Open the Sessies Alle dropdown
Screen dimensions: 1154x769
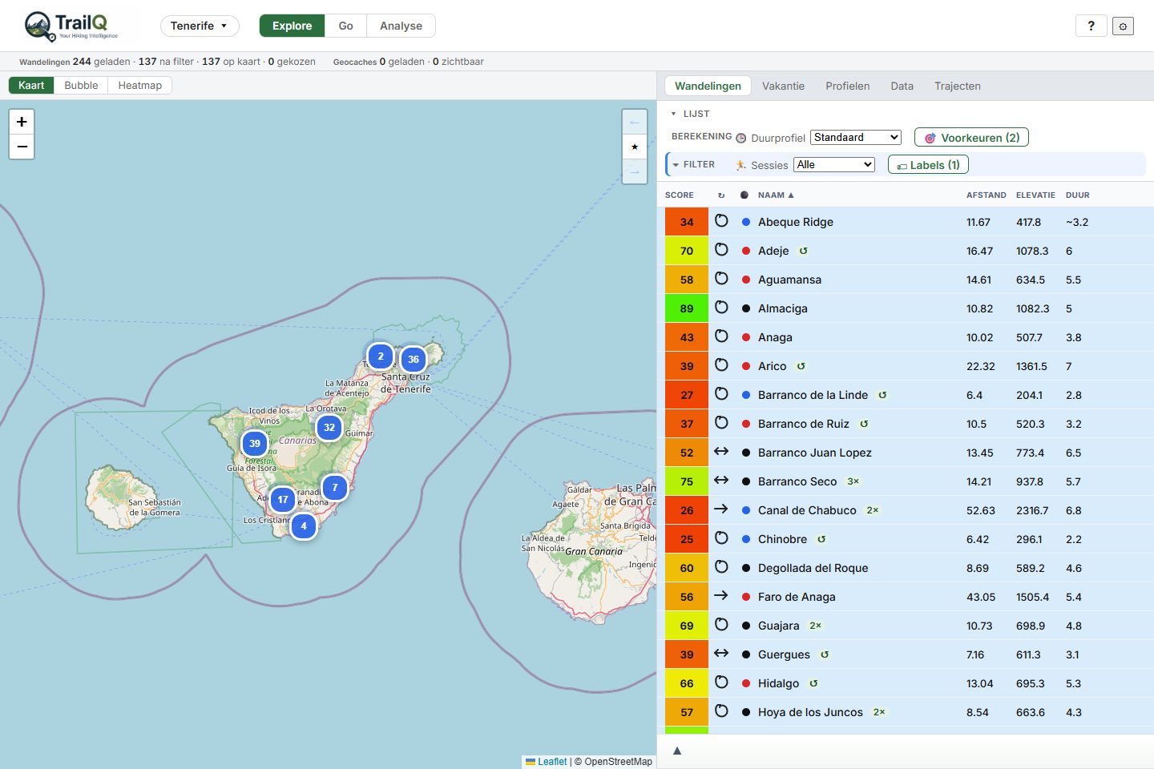(x=834, y=165)
